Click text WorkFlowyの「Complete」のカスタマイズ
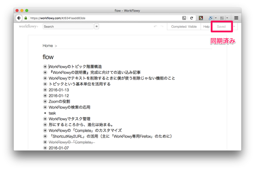 (x=85, y=130)
